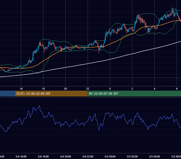The height and width of the screenshot is (159, 181).
Task: Click the hour label 0 on price chart axis
Action: tap(110, 89)
